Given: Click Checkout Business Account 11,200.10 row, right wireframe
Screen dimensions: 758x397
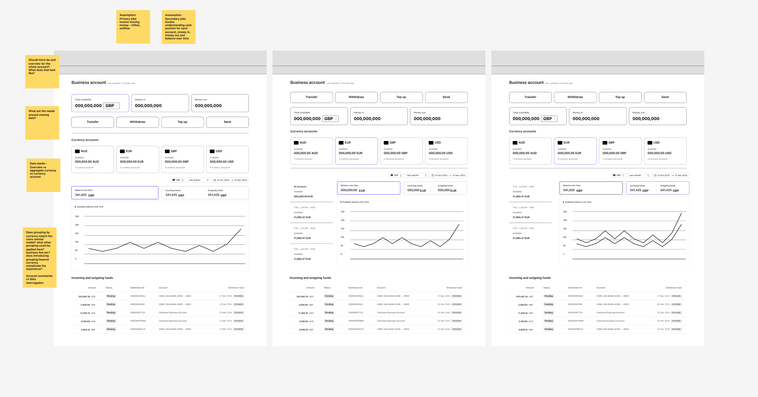Looking at the screenshot, I should tap(598, 313).
